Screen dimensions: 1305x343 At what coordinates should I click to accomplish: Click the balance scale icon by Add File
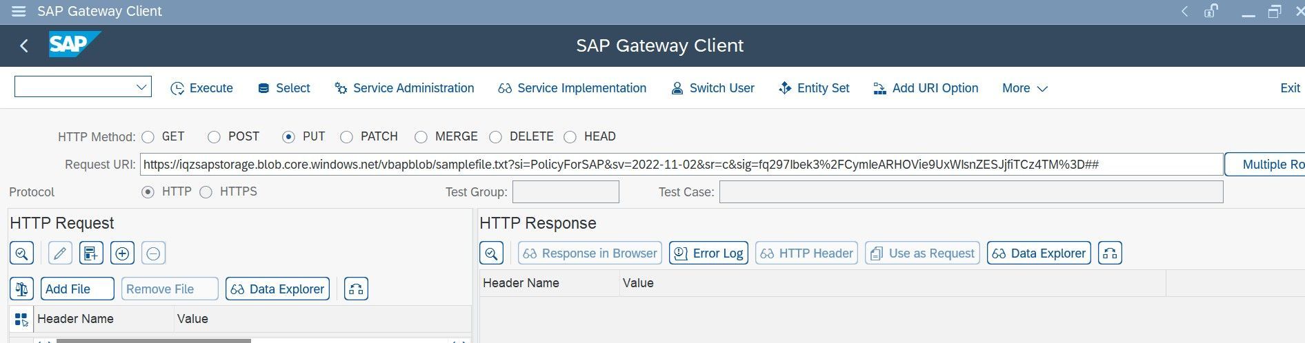[21, 289]
